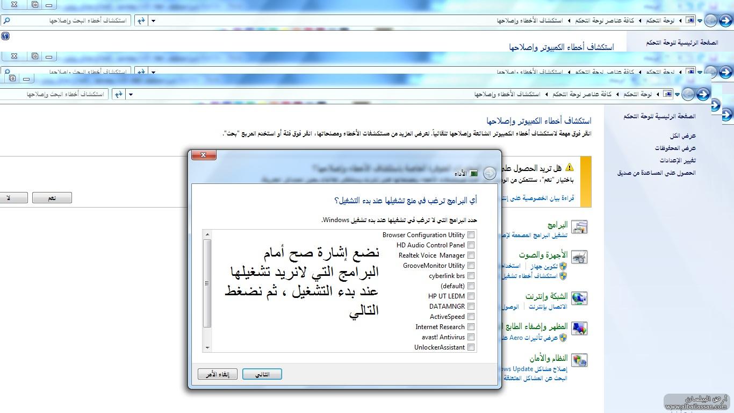This screenshot has width=734, height=413.
Task: Click the startup list scrollbar down arrow
Action: tap(207, 348)
